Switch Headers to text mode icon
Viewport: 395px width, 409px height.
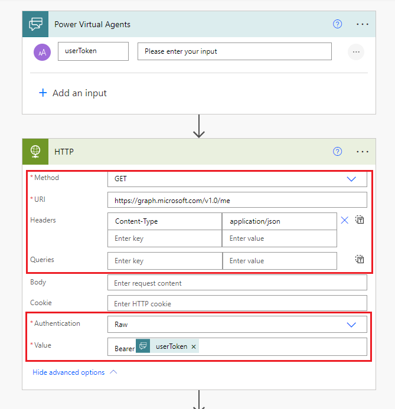click(360, 220)
